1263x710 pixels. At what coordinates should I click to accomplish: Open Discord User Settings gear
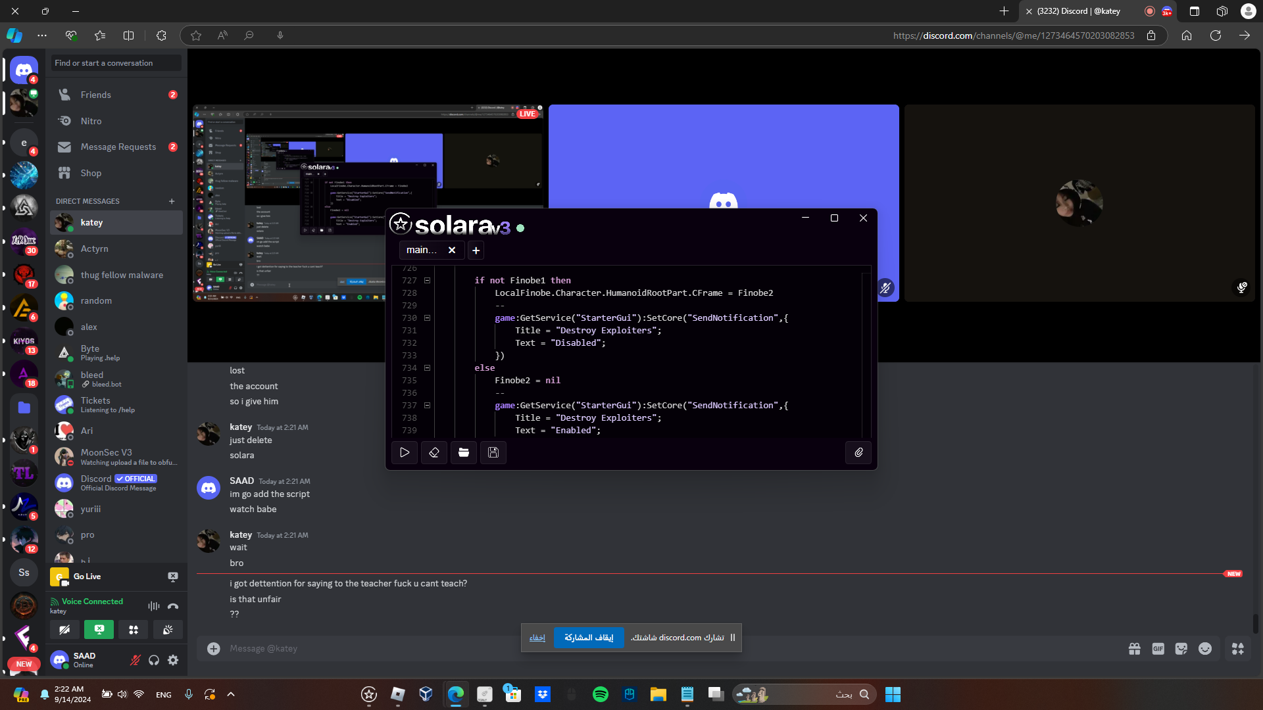point(173,660)
